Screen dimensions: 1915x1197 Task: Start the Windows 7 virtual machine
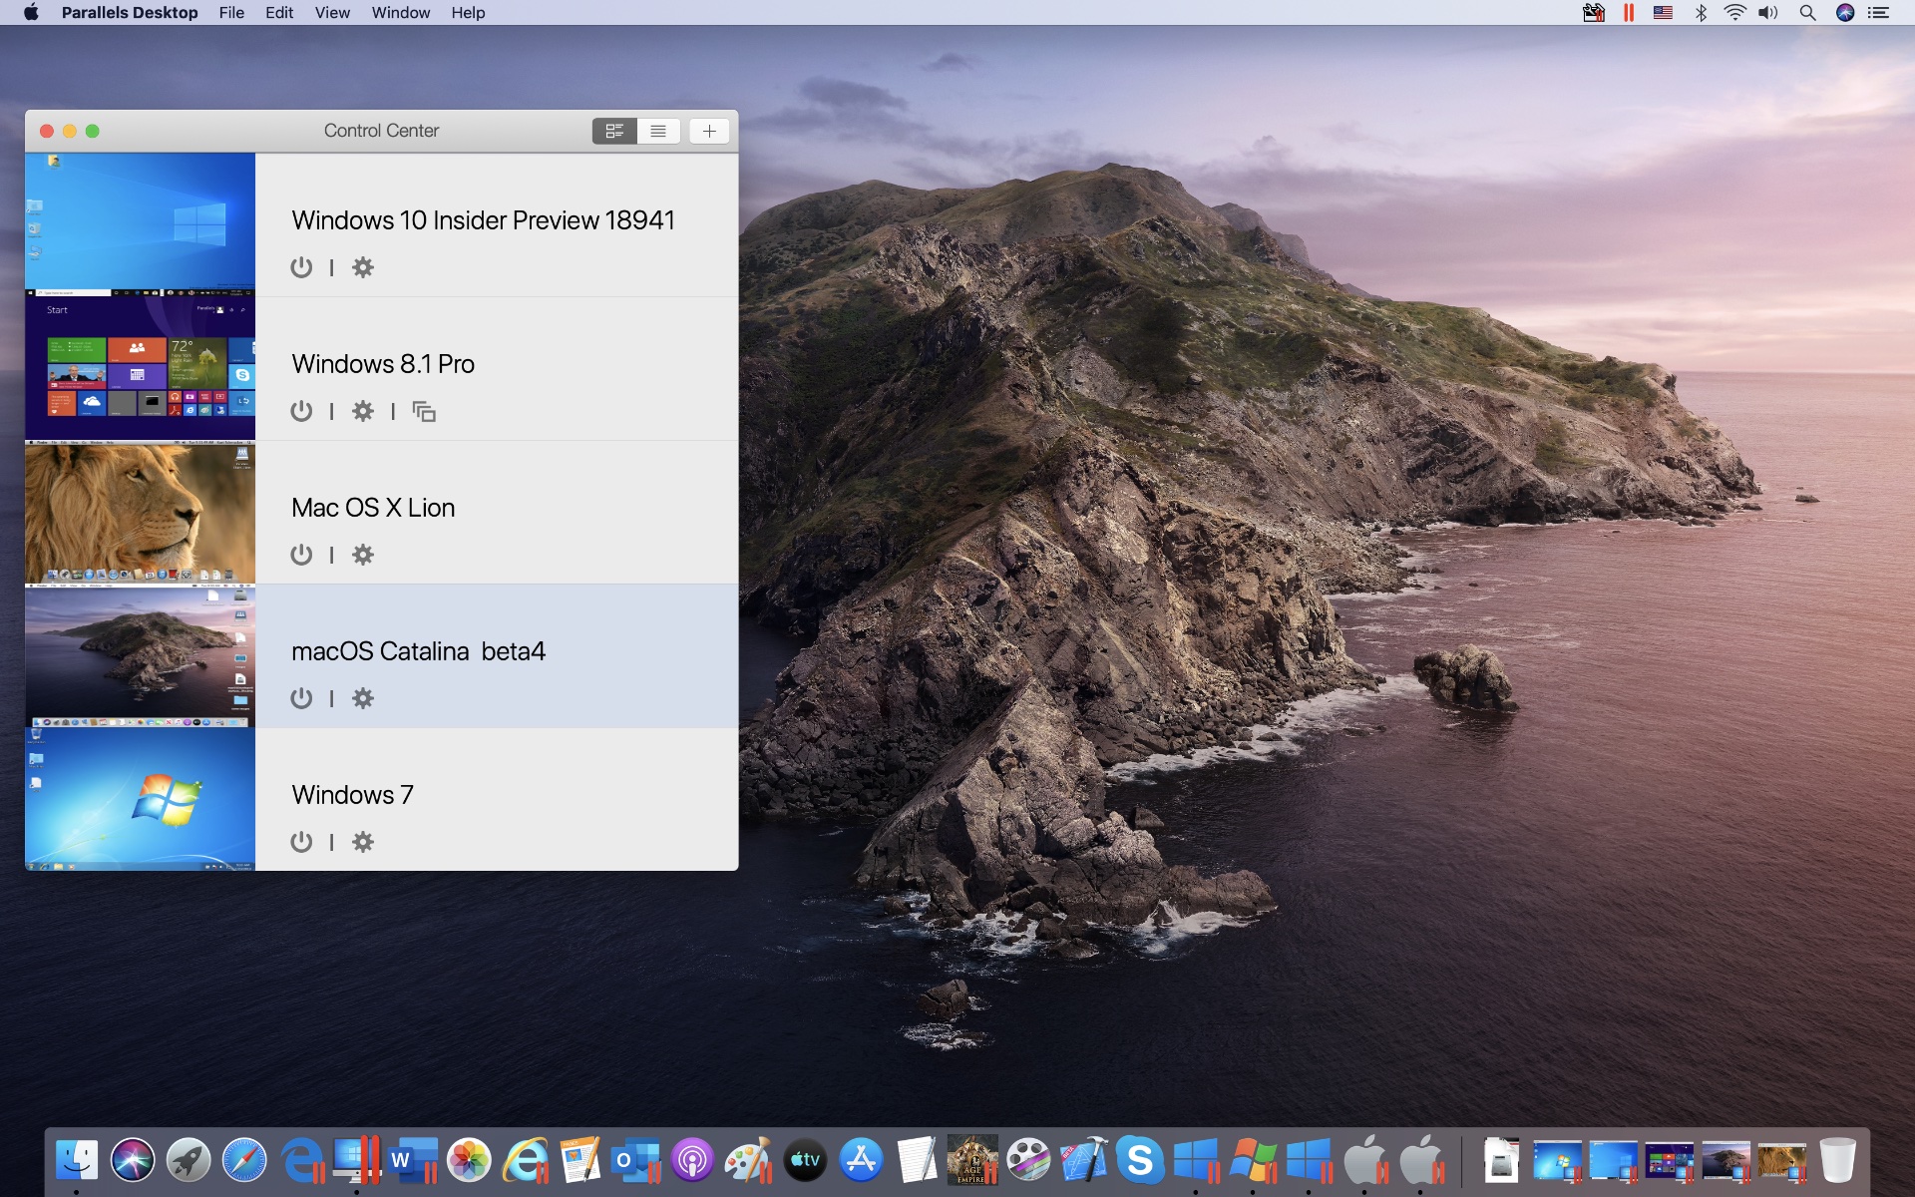coord(301,842)
